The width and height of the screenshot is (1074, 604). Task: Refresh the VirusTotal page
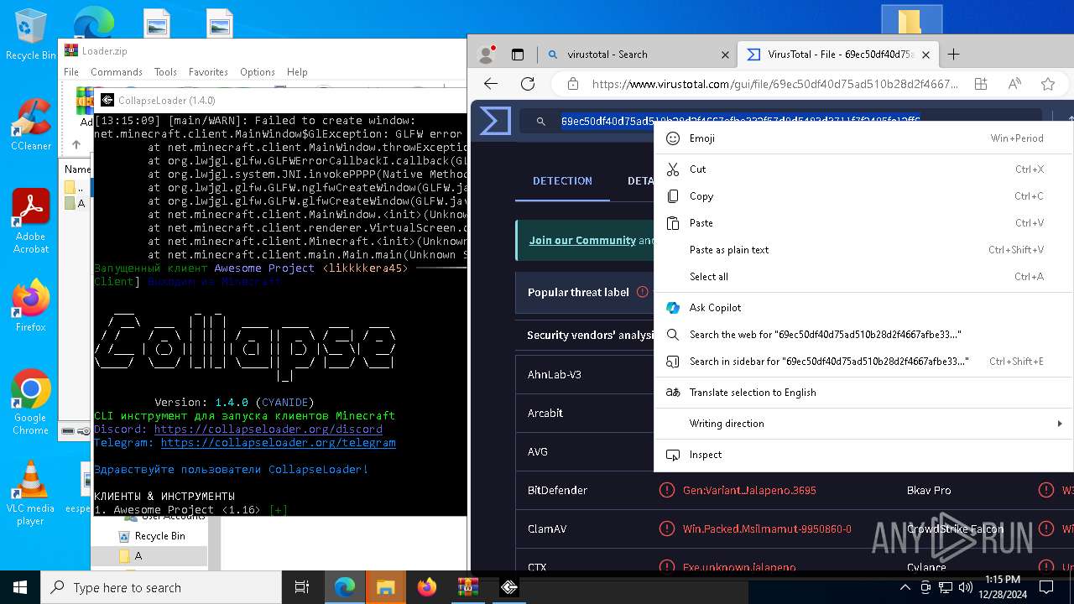(x=528, y=84)
